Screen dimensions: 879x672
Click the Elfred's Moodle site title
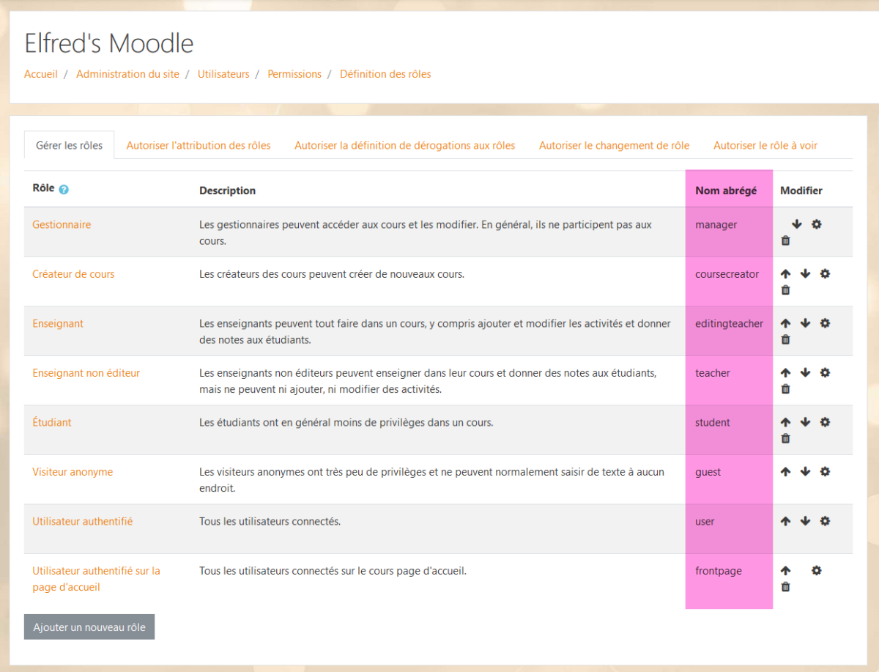click(109, 43)
